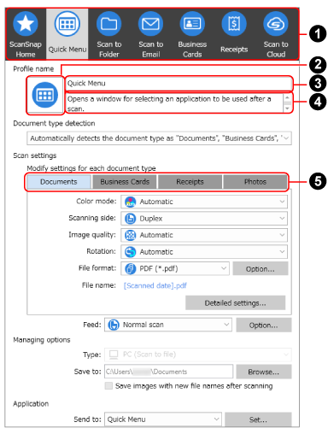Click the Option button next to File format
Image resolution: width=328 pixels, height=434 pixels.
[x=261, y=268]
